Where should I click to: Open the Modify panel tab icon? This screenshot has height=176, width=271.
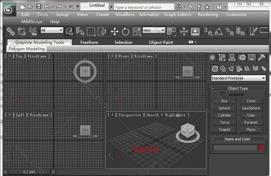222,57
